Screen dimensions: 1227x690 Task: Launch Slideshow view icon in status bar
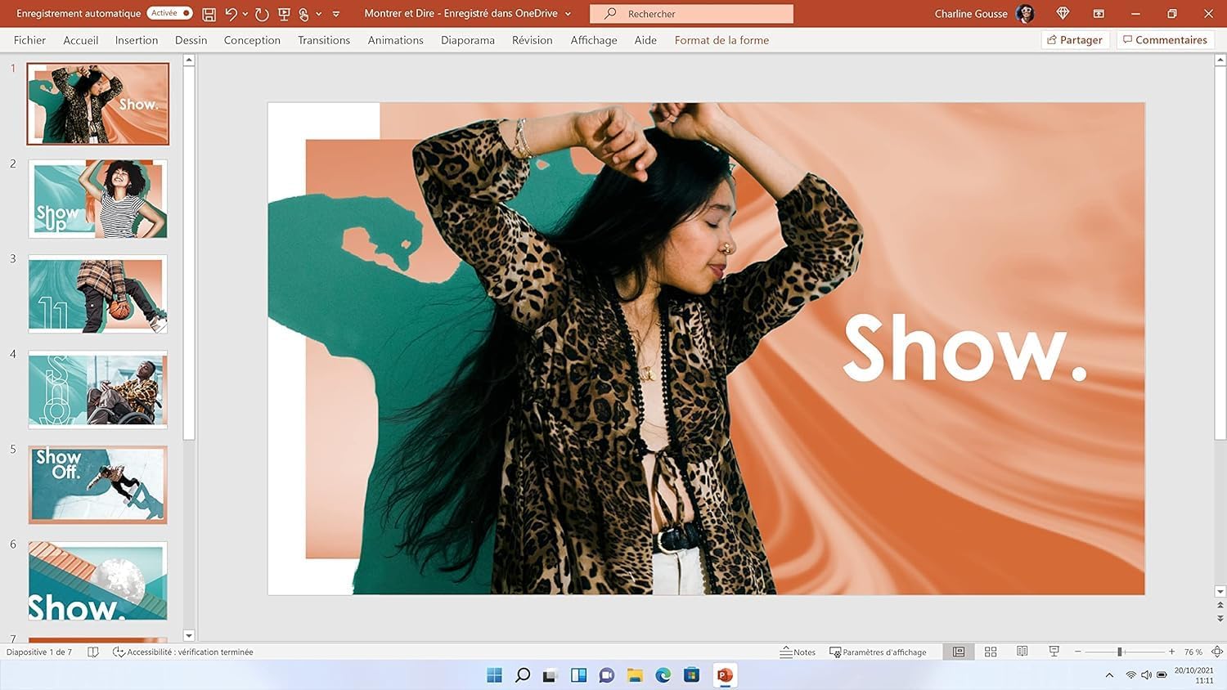(x=1054, y=652)
